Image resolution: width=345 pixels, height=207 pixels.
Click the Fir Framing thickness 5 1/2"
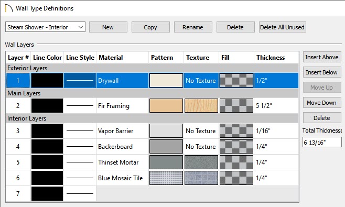click(264, 105)
